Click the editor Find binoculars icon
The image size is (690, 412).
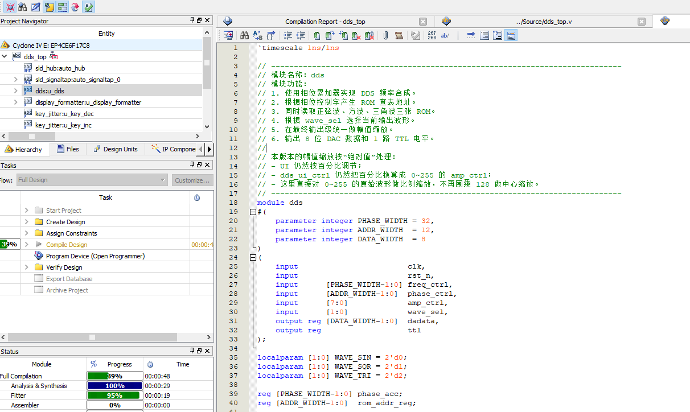pos(244,35)
